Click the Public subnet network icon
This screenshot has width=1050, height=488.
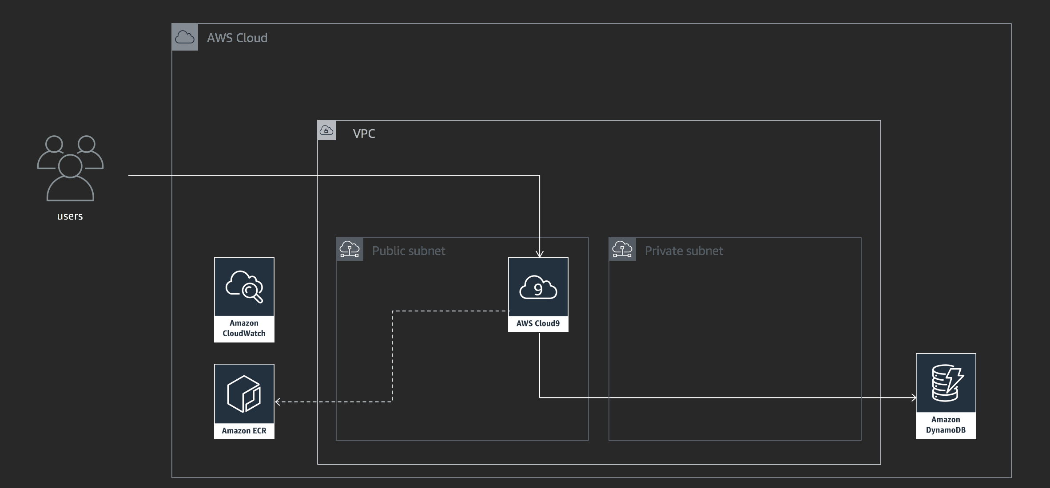coord(350,249)
